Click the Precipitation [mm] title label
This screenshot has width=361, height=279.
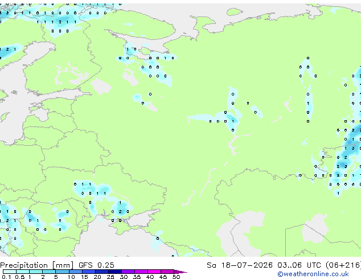click(37, 265)
